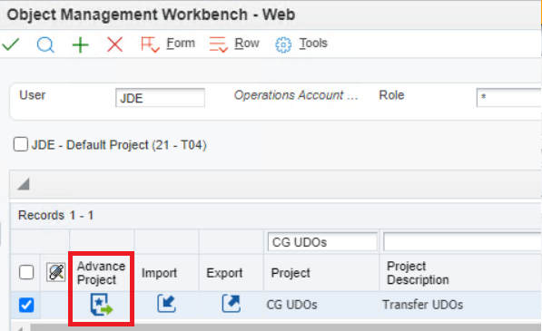Click the Tools gear icon
542x331 pixels.
[x=283, y=44]
